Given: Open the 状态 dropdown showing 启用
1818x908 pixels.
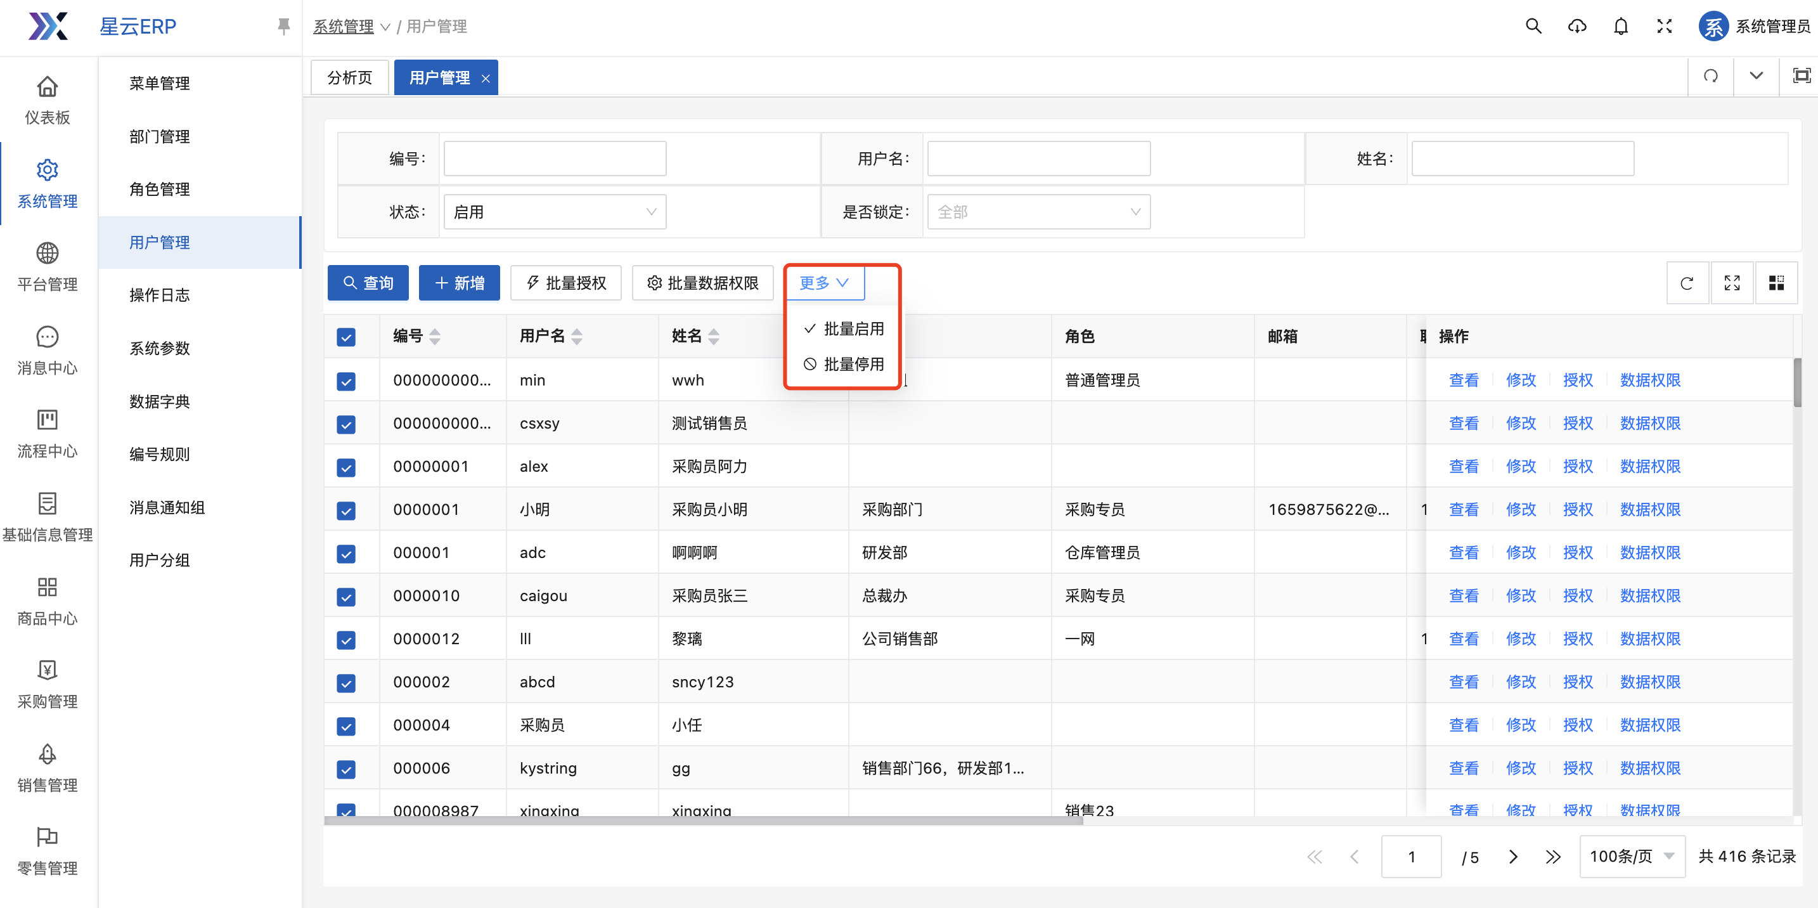Looking at the screenshot, I should 555,212.
